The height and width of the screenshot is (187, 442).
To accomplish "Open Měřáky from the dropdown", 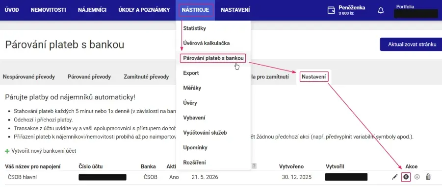I will pyautogui.click(x=192, y=88).
